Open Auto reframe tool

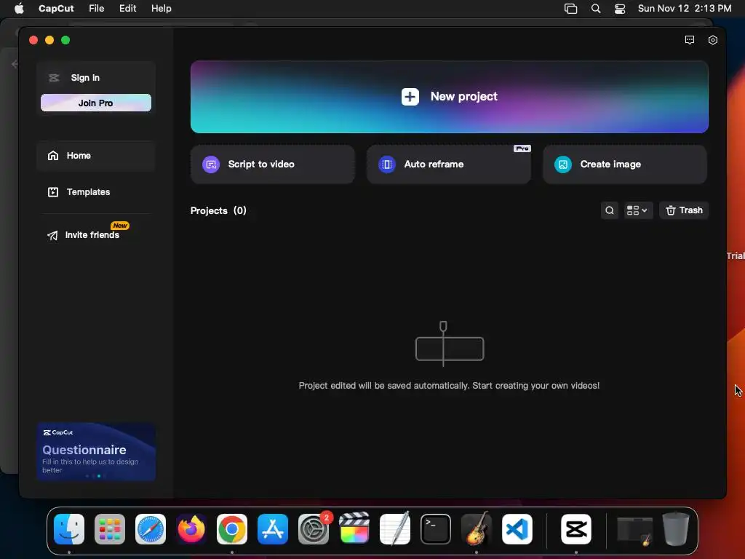pyautogui.click(x=448, y=164)
